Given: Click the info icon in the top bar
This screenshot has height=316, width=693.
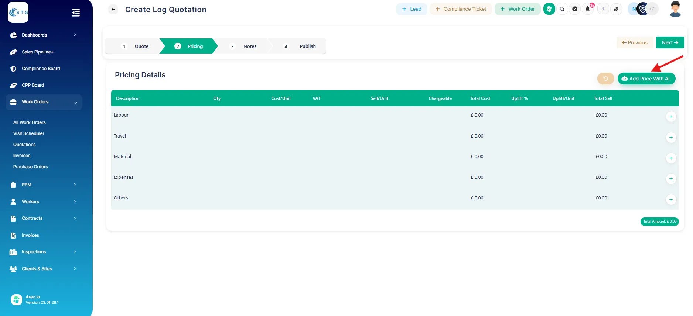Looking at the screenshot, I should (x=603, y=9).
